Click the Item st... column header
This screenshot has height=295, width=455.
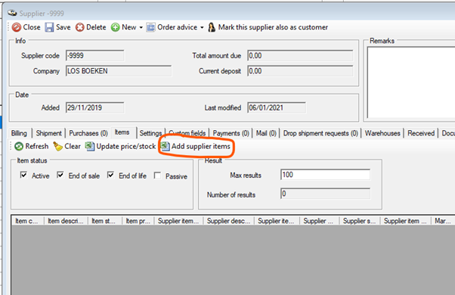105,221
